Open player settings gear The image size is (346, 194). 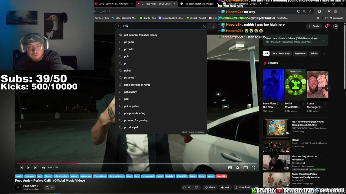click(x=238, y=168)
